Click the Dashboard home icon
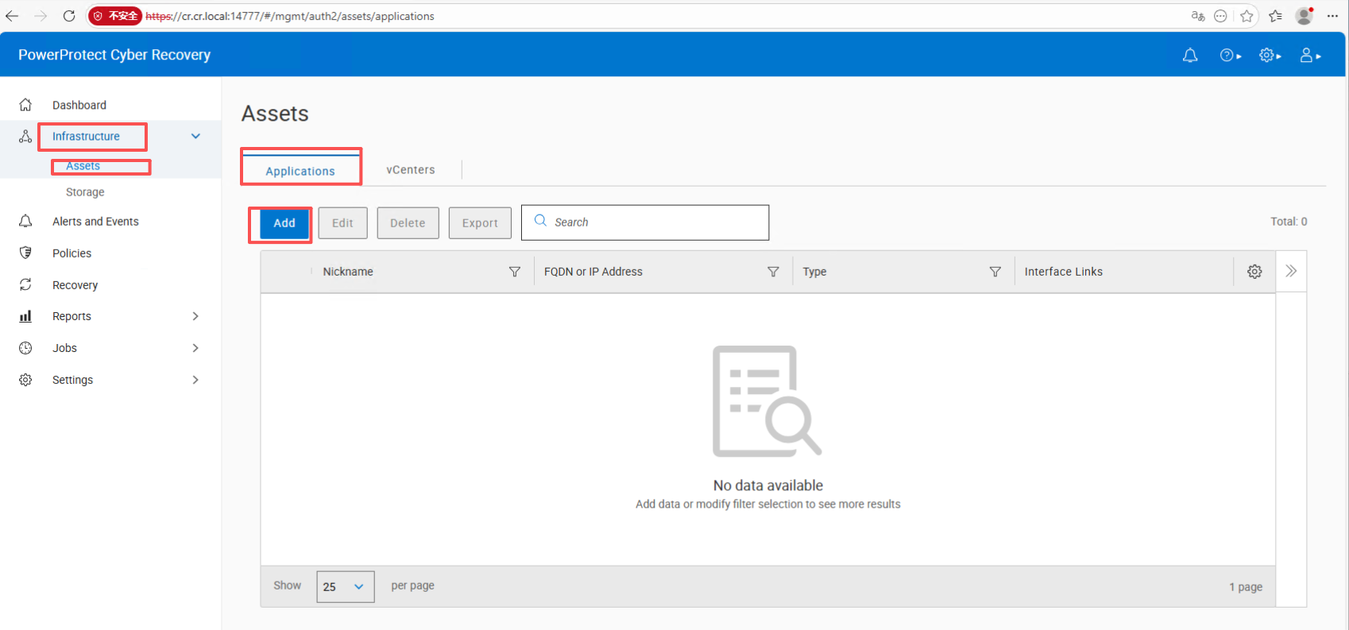 coord(25,105)
